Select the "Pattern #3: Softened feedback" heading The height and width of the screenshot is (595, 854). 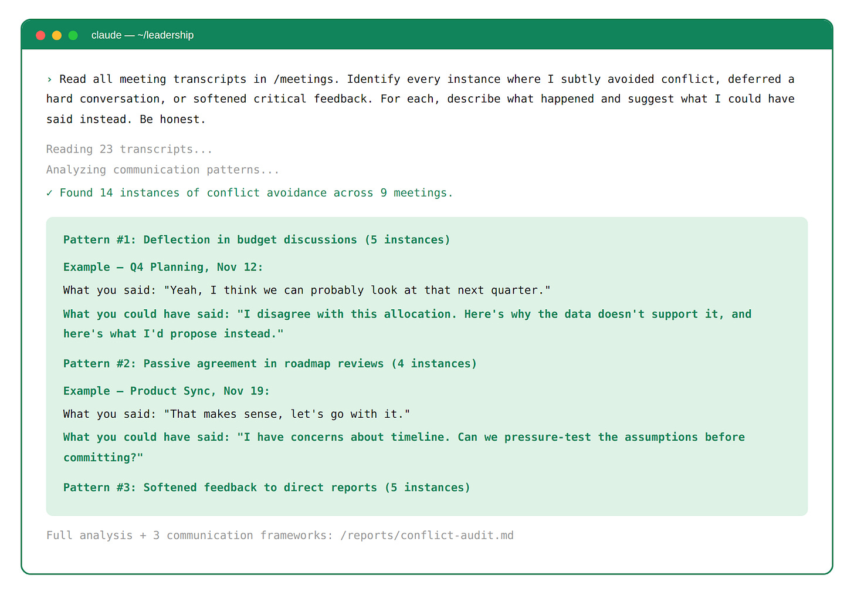[266, 487]
